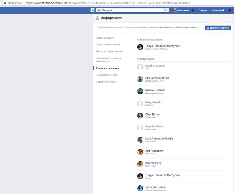
Task: Click the Информация person icon
Action: click(97, 18)
